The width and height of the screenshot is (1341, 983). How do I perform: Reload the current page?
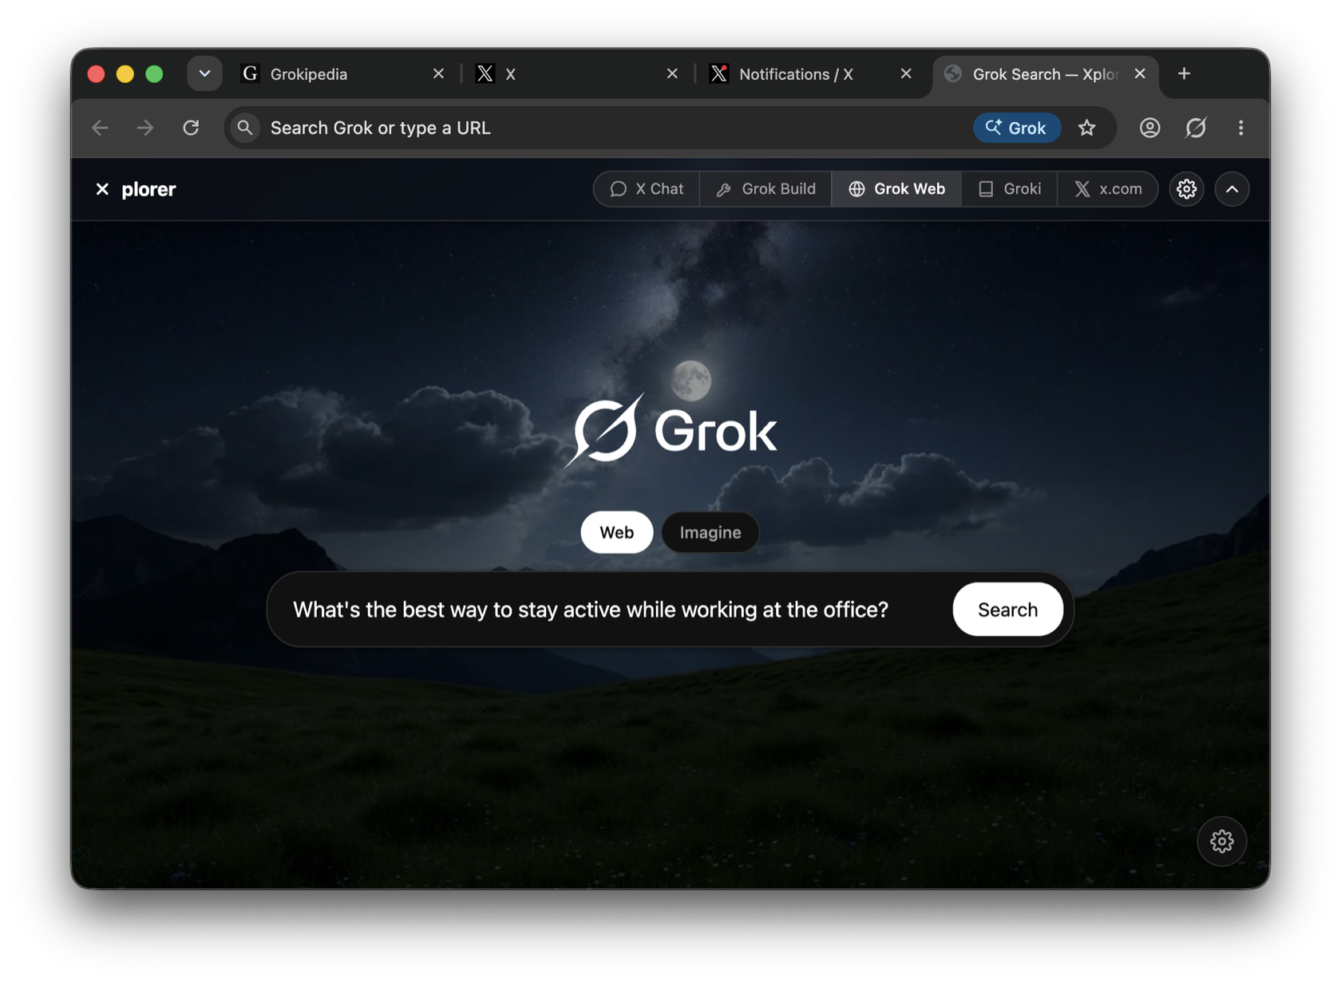[x=191, y=128]
